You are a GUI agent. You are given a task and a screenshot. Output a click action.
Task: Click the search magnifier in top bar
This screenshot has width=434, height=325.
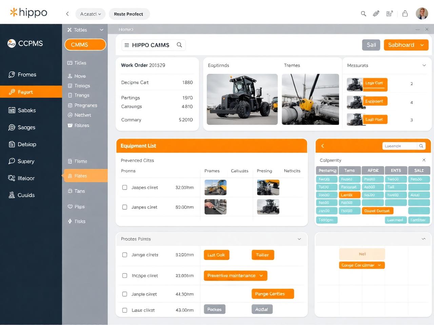click(363, 14)
